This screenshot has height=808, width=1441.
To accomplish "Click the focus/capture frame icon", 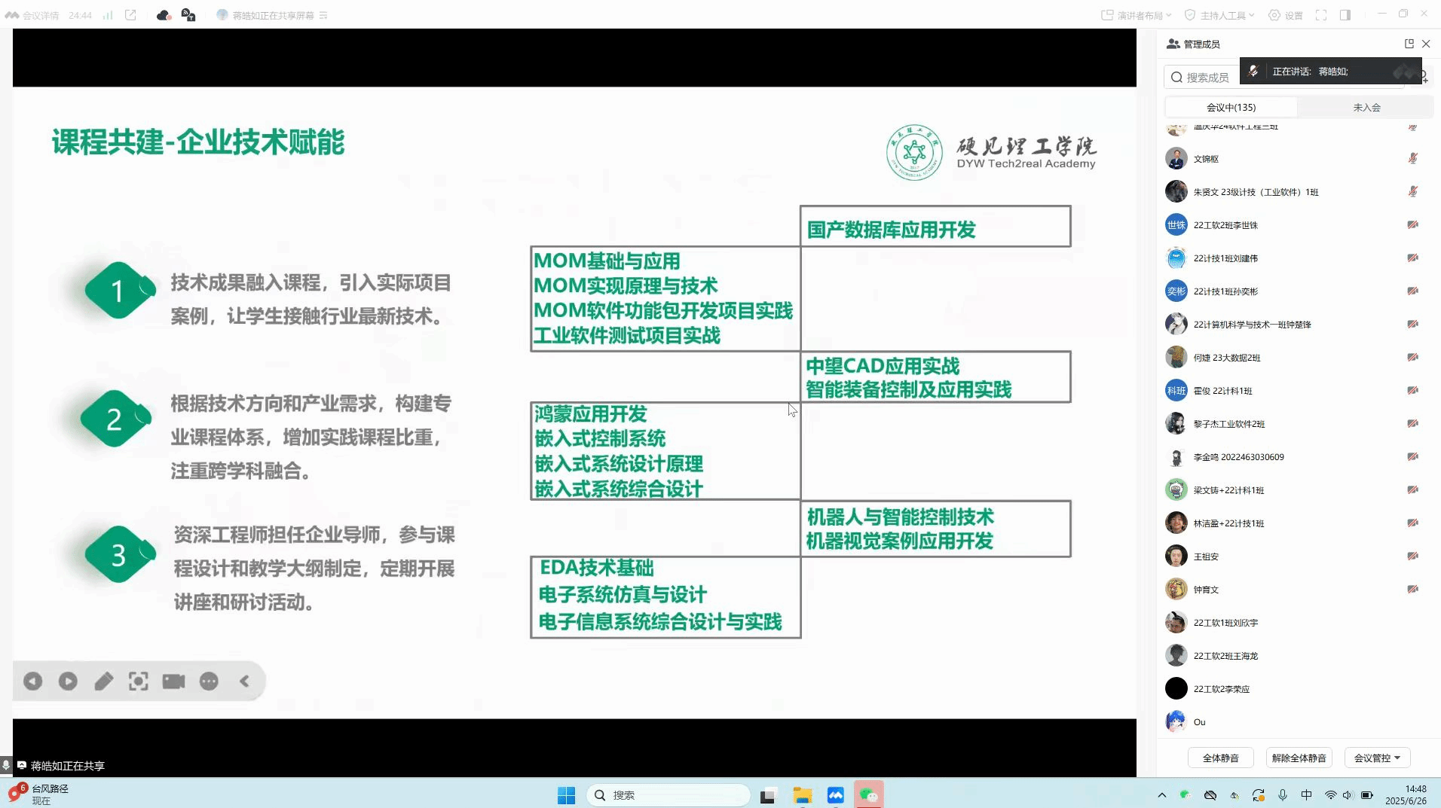I will [x=139, y=681].
